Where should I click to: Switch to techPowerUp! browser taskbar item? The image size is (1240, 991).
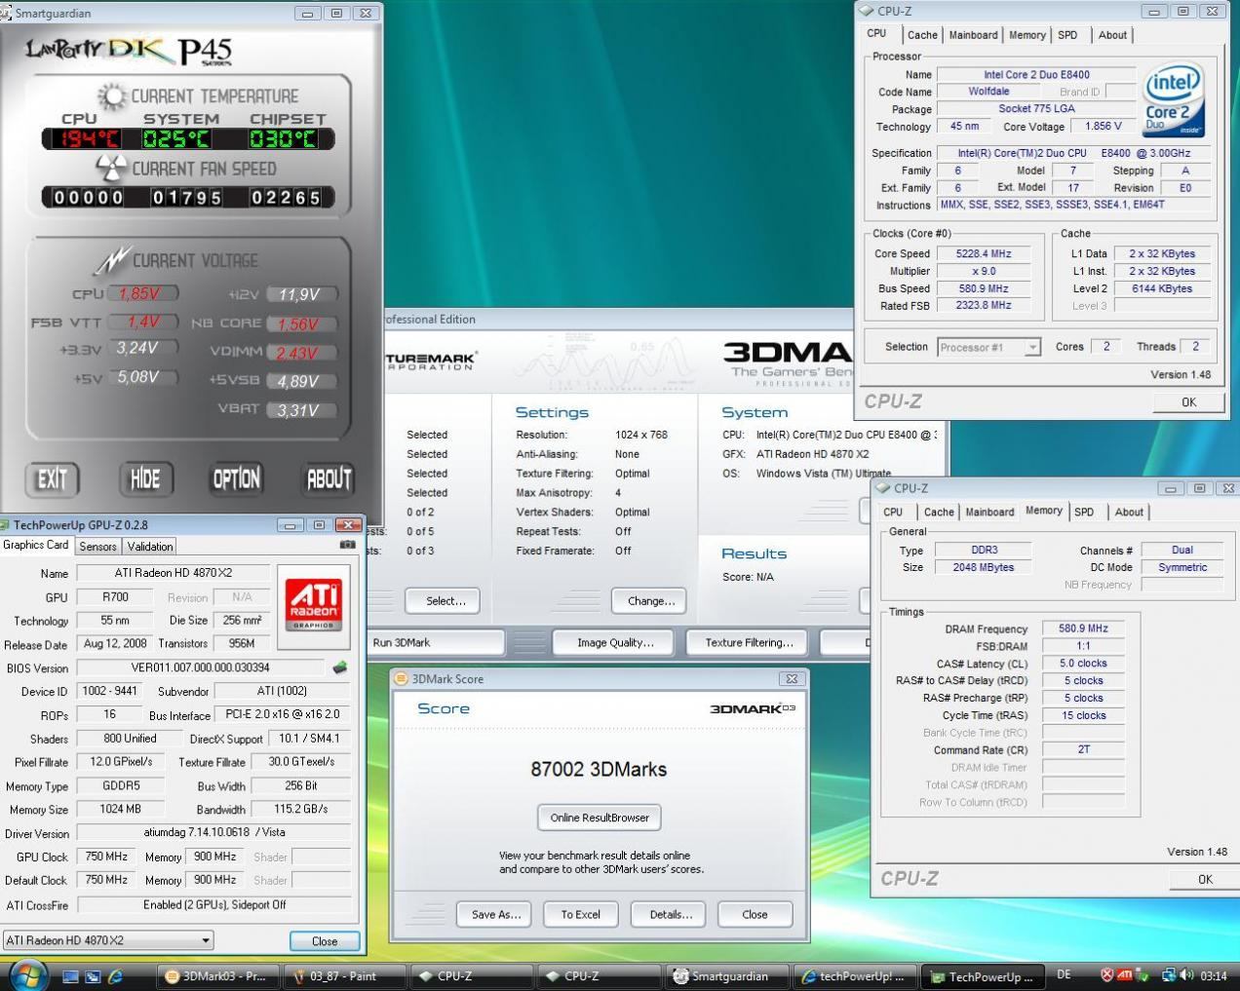854,975
